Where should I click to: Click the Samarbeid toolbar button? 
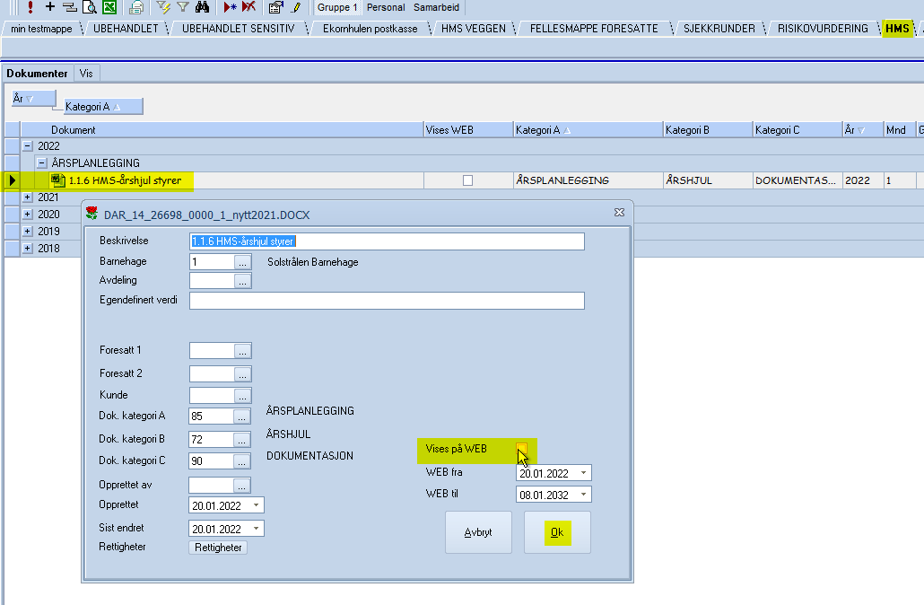436,7
